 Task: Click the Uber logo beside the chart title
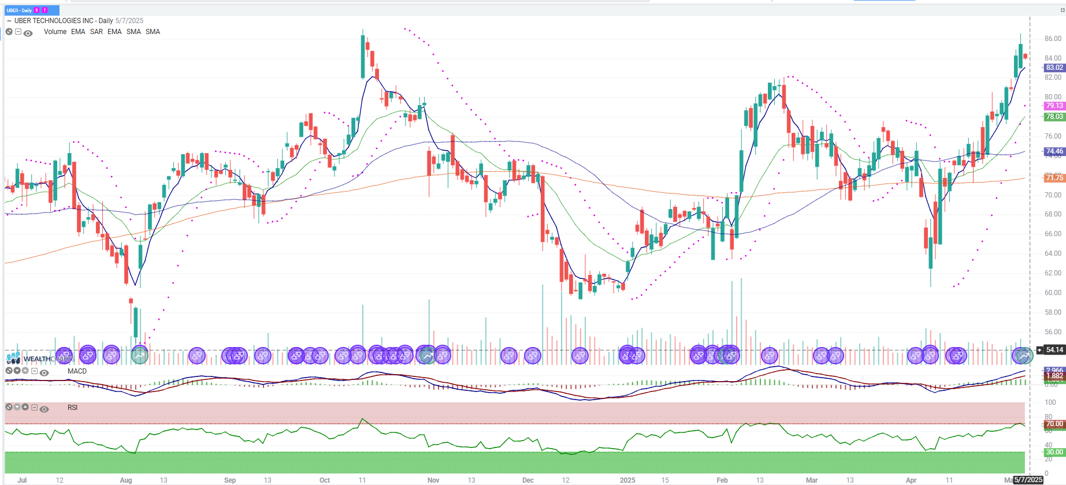click(9, 21)
